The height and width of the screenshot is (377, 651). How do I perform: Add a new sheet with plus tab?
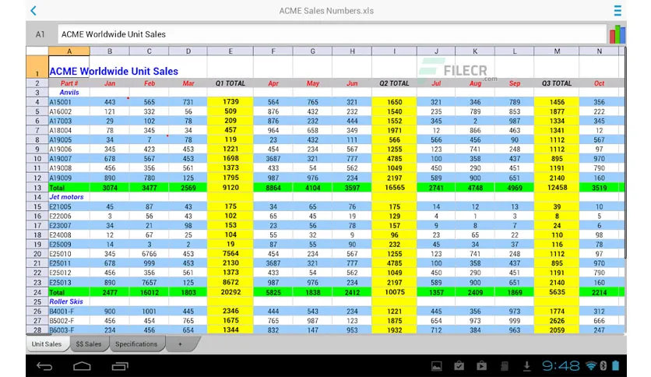tap(180, 344)
